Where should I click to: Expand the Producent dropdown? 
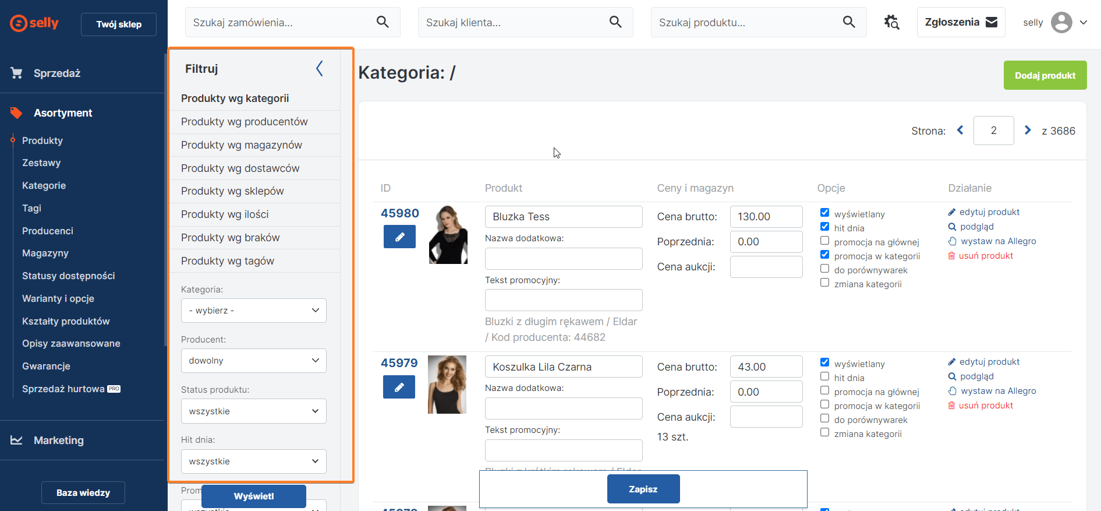click(x=254, y=361)
